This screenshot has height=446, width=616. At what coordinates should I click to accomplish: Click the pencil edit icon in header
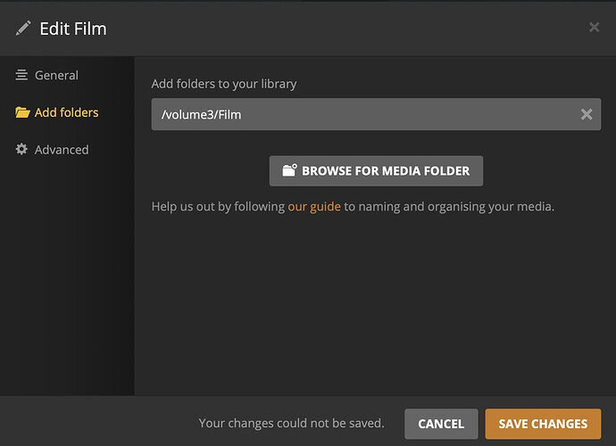click(23, 28)
